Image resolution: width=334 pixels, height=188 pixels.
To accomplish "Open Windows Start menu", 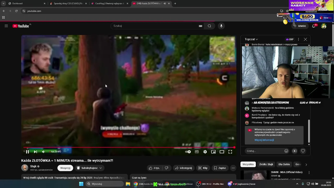I will click(x=81, y=184).
